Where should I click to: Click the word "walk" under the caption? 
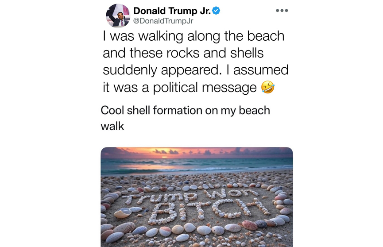[112, 126]
